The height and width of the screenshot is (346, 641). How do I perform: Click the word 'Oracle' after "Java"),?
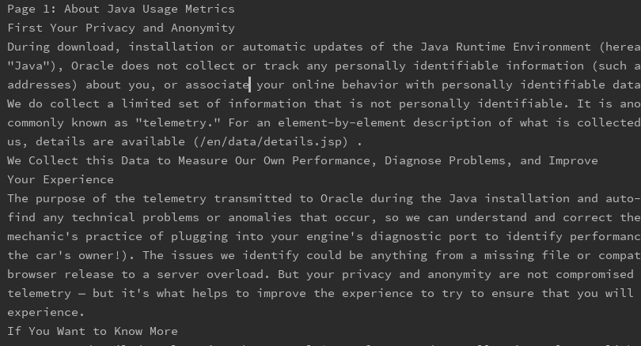[93, 66]
